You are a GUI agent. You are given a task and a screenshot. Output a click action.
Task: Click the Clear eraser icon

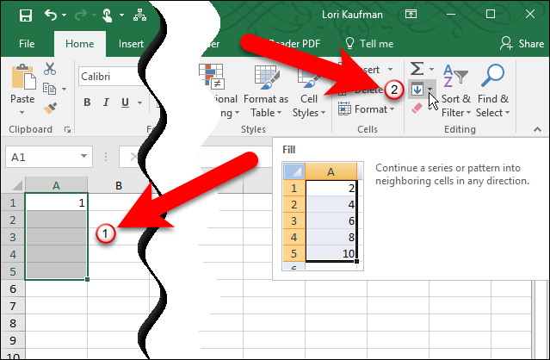click(x=417, y=108)
